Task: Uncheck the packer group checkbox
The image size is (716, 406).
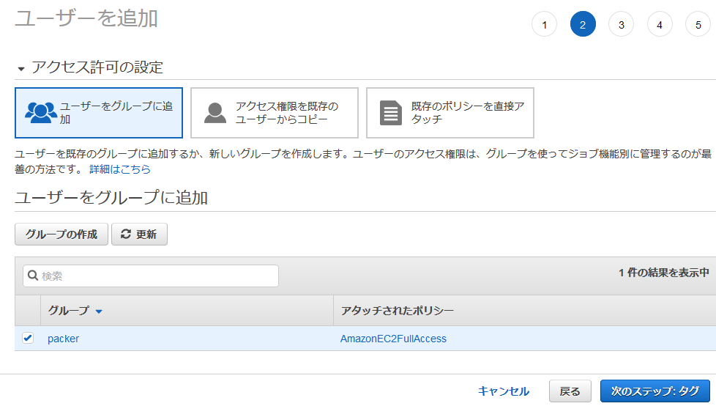Action: click(x=28, y=338)
